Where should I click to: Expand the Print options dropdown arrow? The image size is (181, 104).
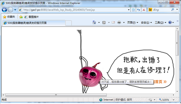[x=124, y=23]
